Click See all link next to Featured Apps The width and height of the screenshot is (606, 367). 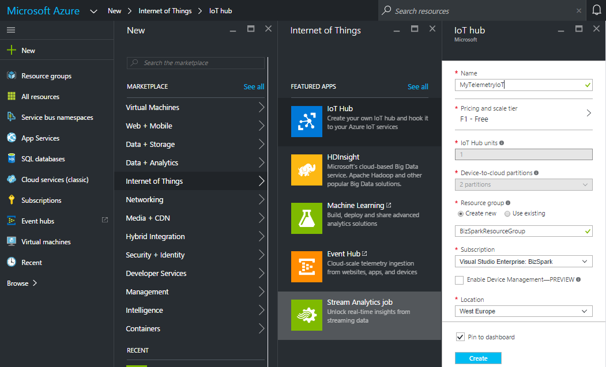tap(417, 87)
